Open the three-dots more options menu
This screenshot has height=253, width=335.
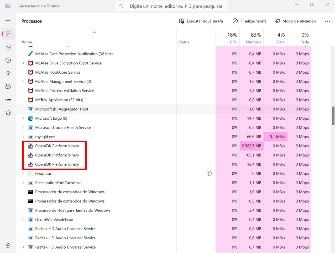click(327, 21)
